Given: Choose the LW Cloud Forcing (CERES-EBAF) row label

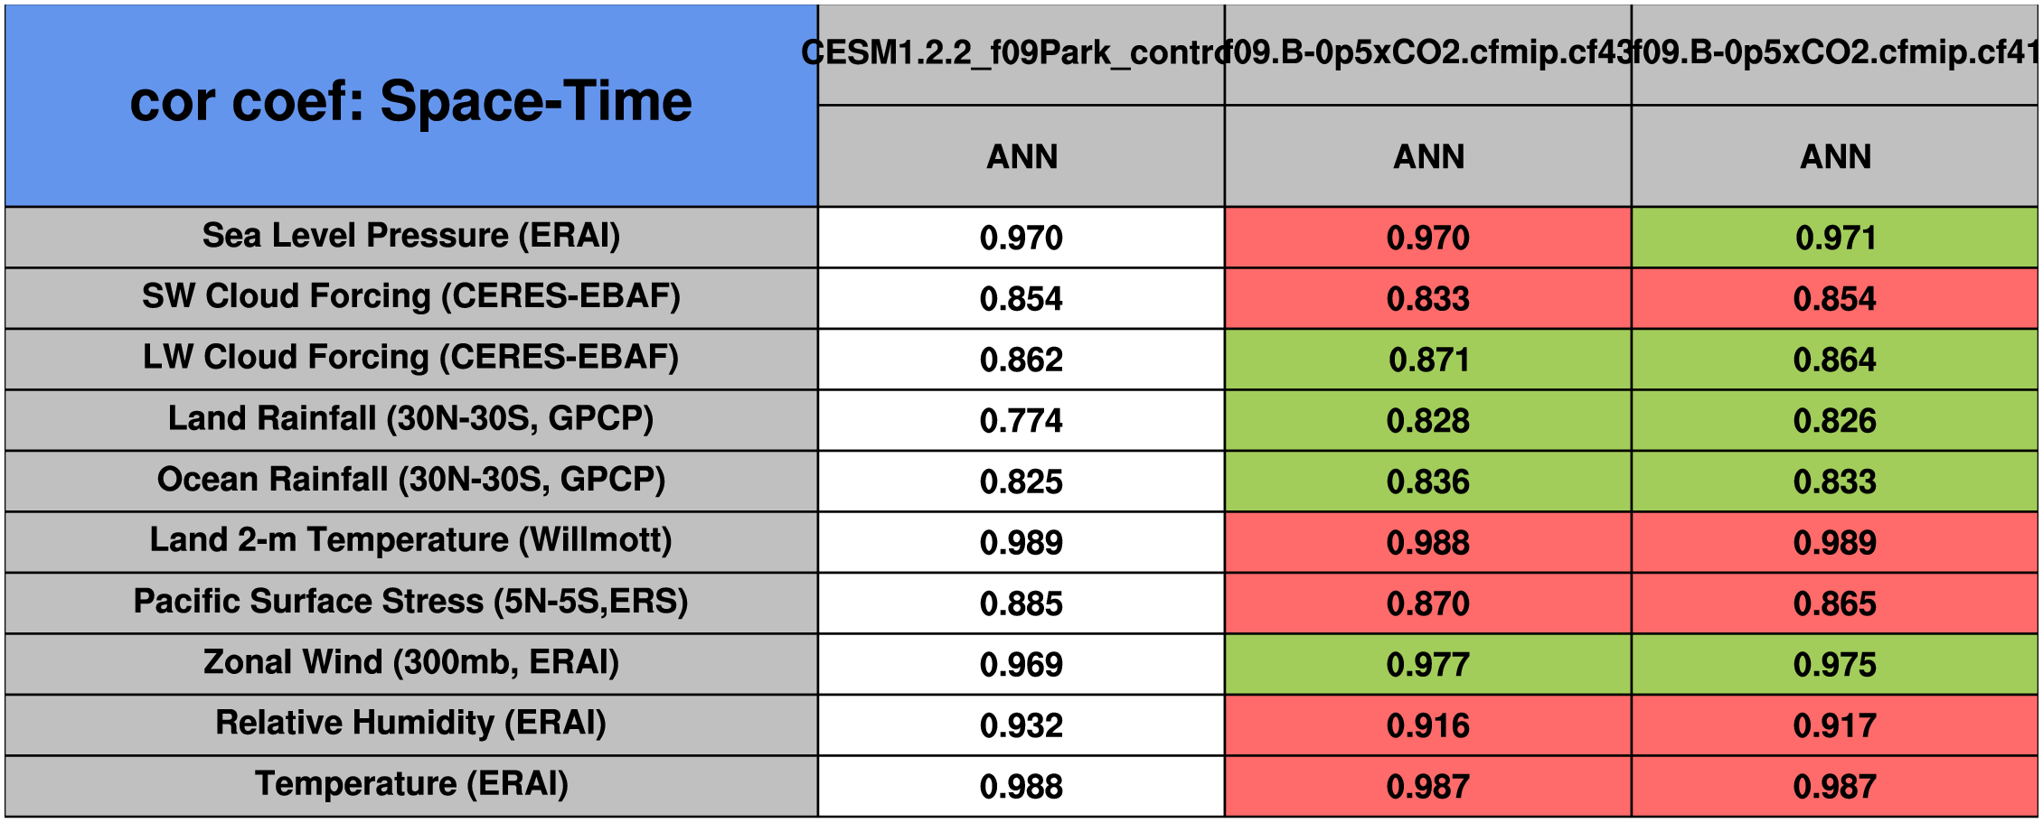Looking at the screenshot, I should pyautogui.click(x=411, y=359).
